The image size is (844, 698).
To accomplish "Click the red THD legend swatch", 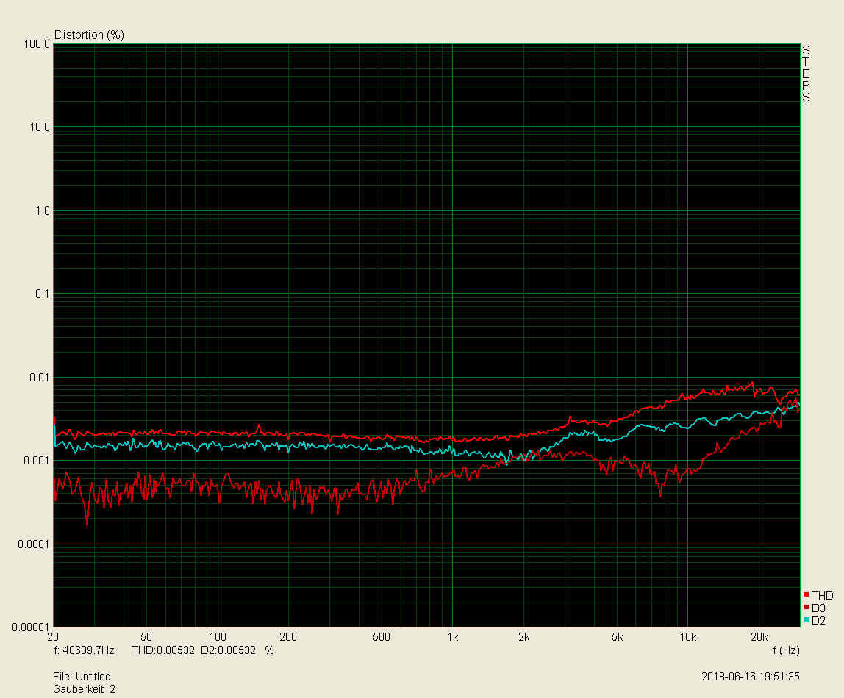I will pos(807,594).
